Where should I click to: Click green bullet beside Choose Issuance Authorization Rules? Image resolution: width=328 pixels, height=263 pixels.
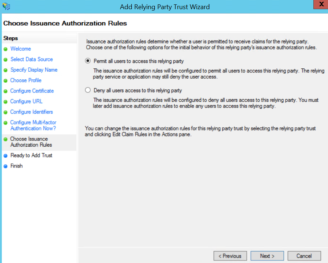(x=5, y=139)
